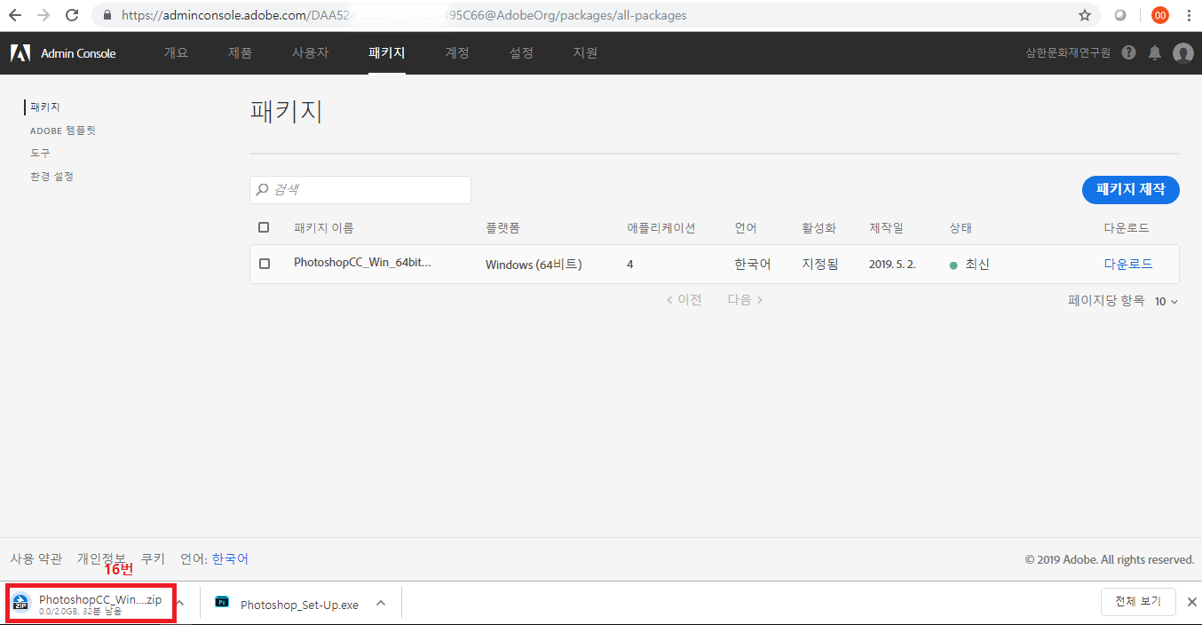Open notifications bell icon
This screenshot has height=625, width=1202.
[1155, 52]
